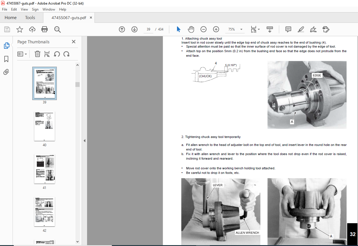Click the scrolling mode keyboard icon
The width and height of the screenshot is (358, 246).
click(x=270, y=29)
